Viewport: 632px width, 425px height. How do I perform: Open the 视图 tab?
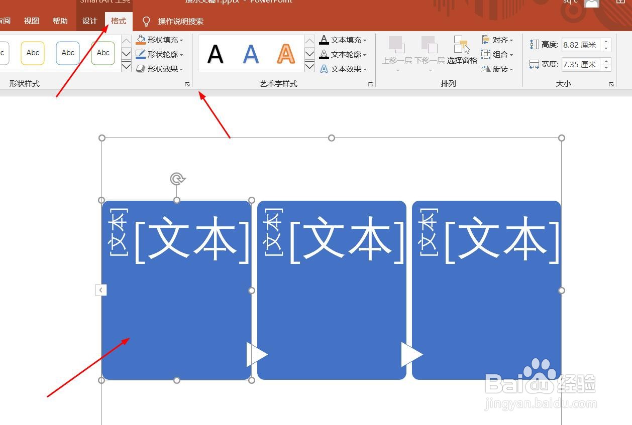coord(31,21)
